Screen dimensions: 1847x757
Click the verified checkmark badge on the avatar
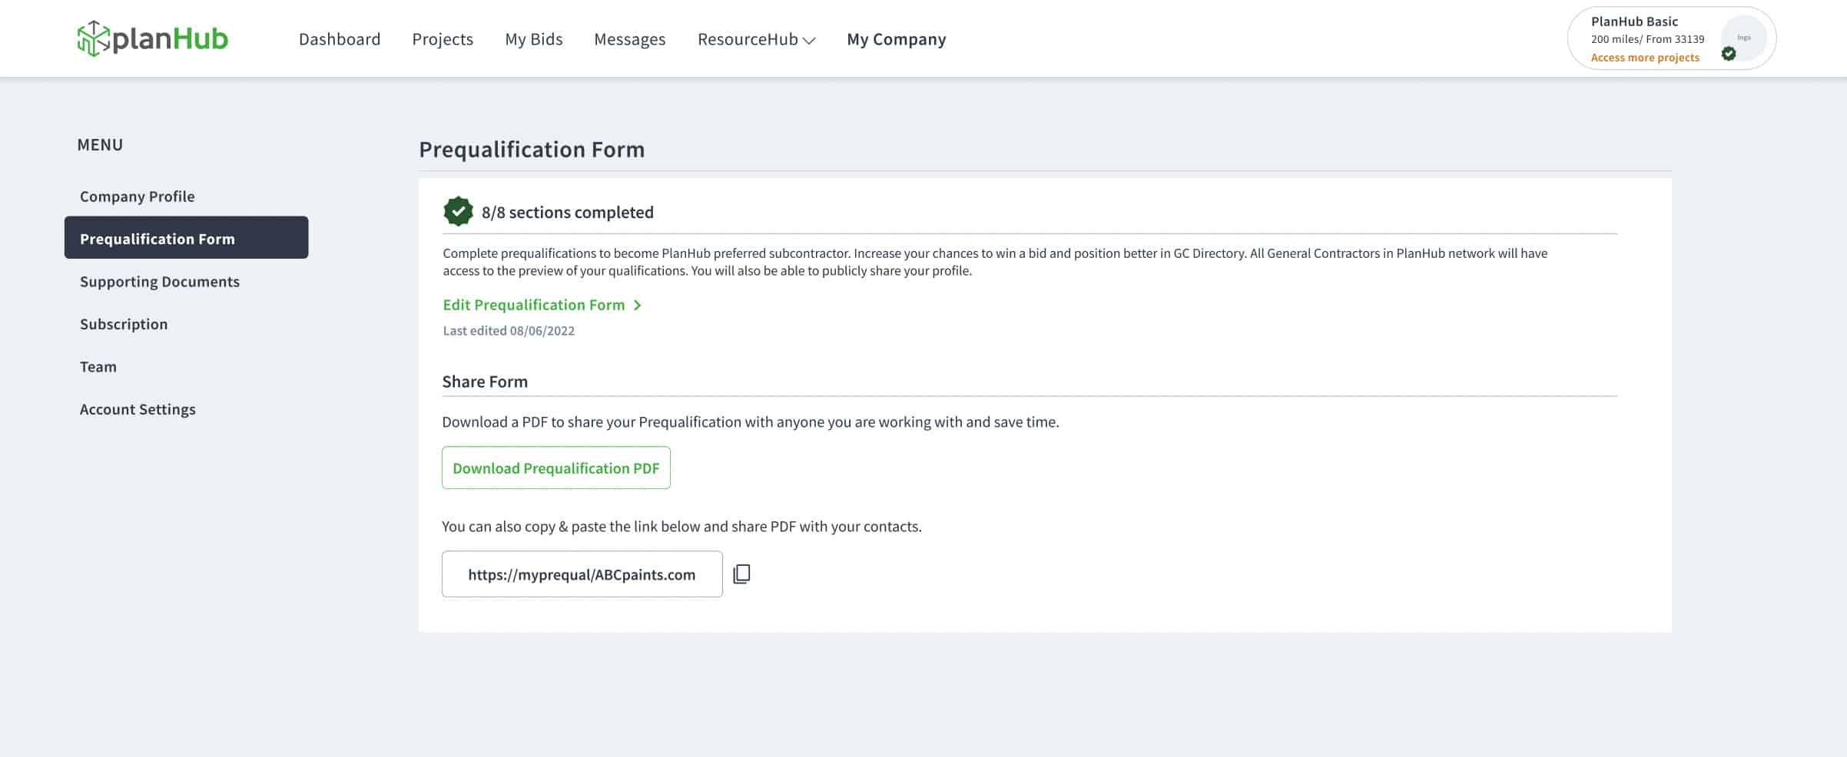pyautogui.click(x=1729, y=54)
